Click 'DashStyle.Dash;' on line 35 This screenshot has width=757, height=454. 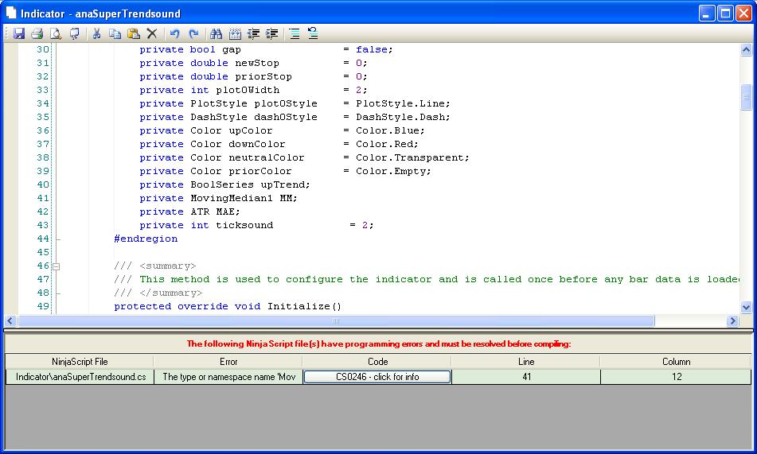click(403, 117)
